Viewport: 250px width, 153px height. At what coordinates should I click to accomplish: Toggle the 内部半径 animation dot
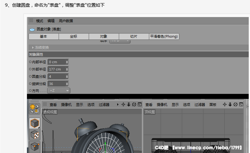(30, 62)
